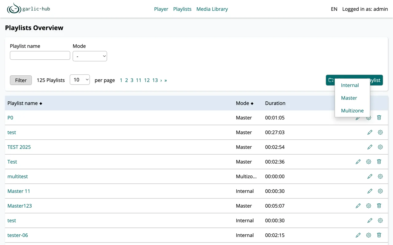Sort by Mode using diamond icon

coord(252,104)
